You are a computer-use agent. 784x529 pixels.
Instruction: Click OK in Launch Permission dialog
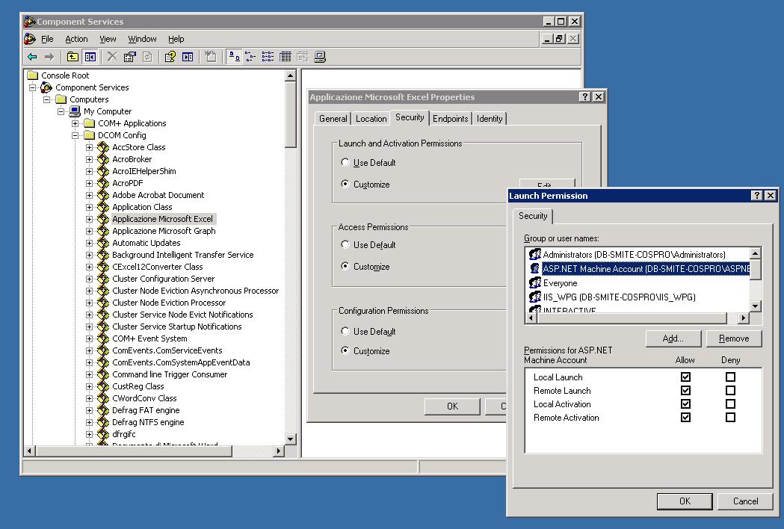tap(685, 501)
